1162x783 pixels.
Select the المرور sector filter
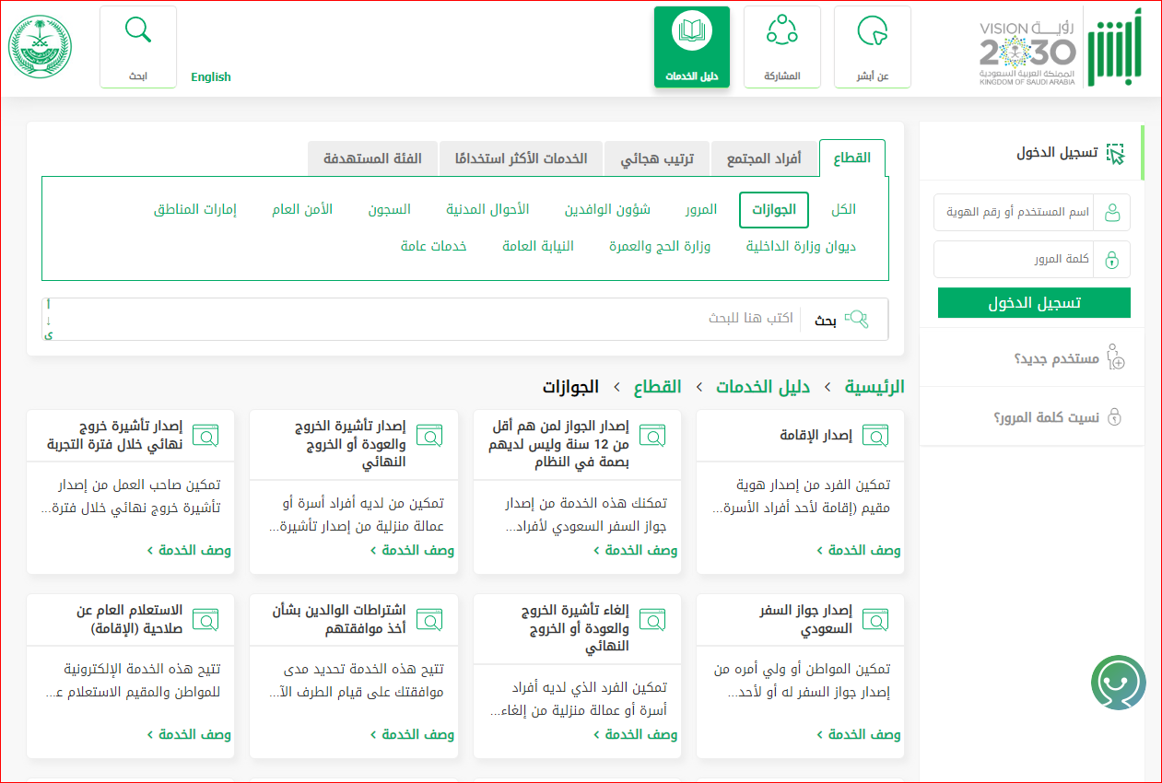coord(700,210)
